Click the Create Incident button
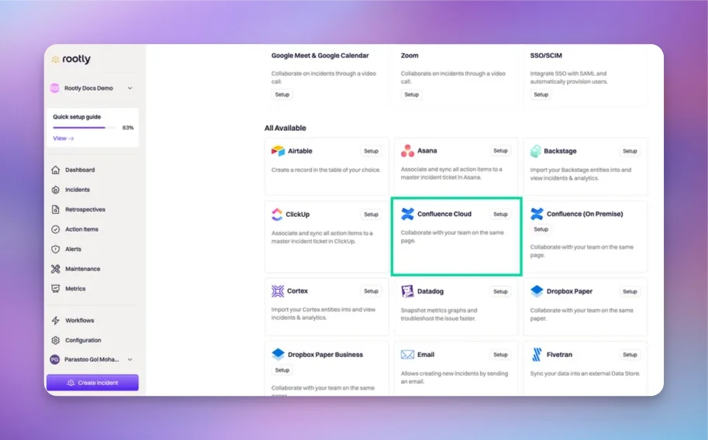 pos(92,383)
